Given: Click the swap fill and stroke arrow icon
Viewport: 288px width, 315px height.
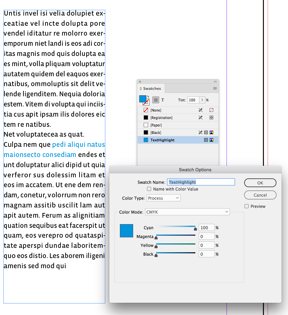Looking at the screenshot, I should [148, 96].
